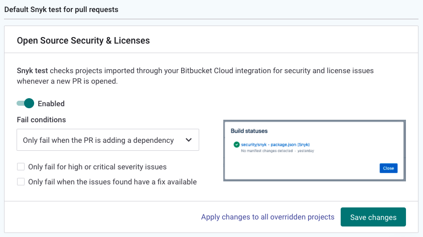This screenshot has width=423, height=237.
Task: Click the green check status icon
Action: (x=236, y=145)
